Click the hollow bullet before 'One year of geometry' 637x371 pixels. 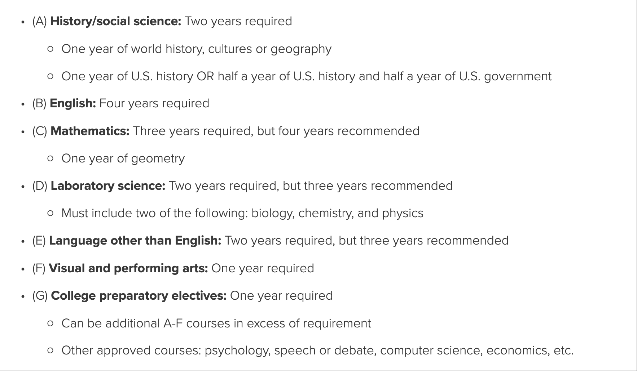click(x=50, y=158)
